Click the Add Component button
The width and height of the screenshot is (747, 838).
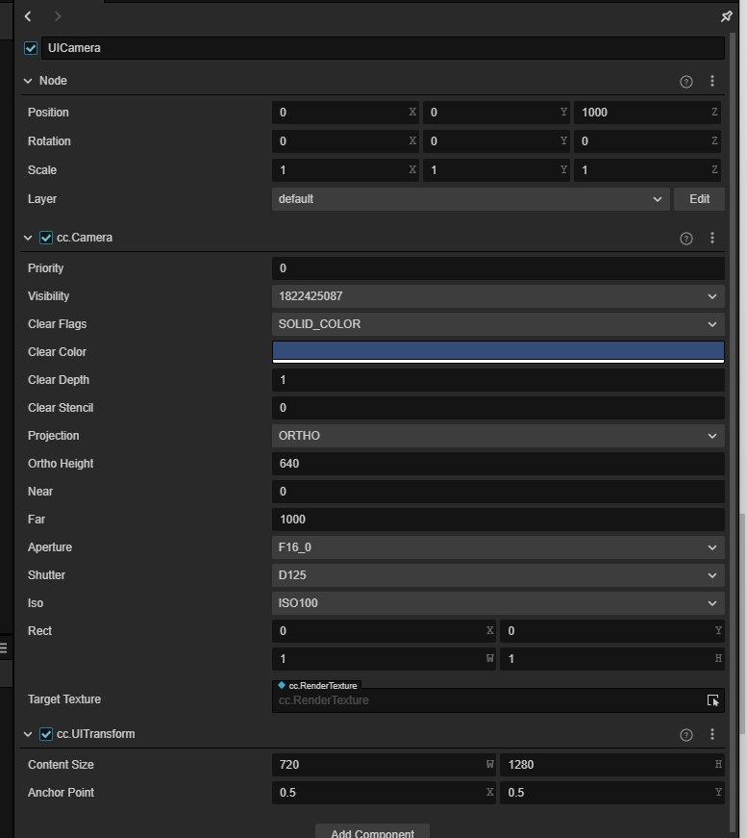click(372, 832)
